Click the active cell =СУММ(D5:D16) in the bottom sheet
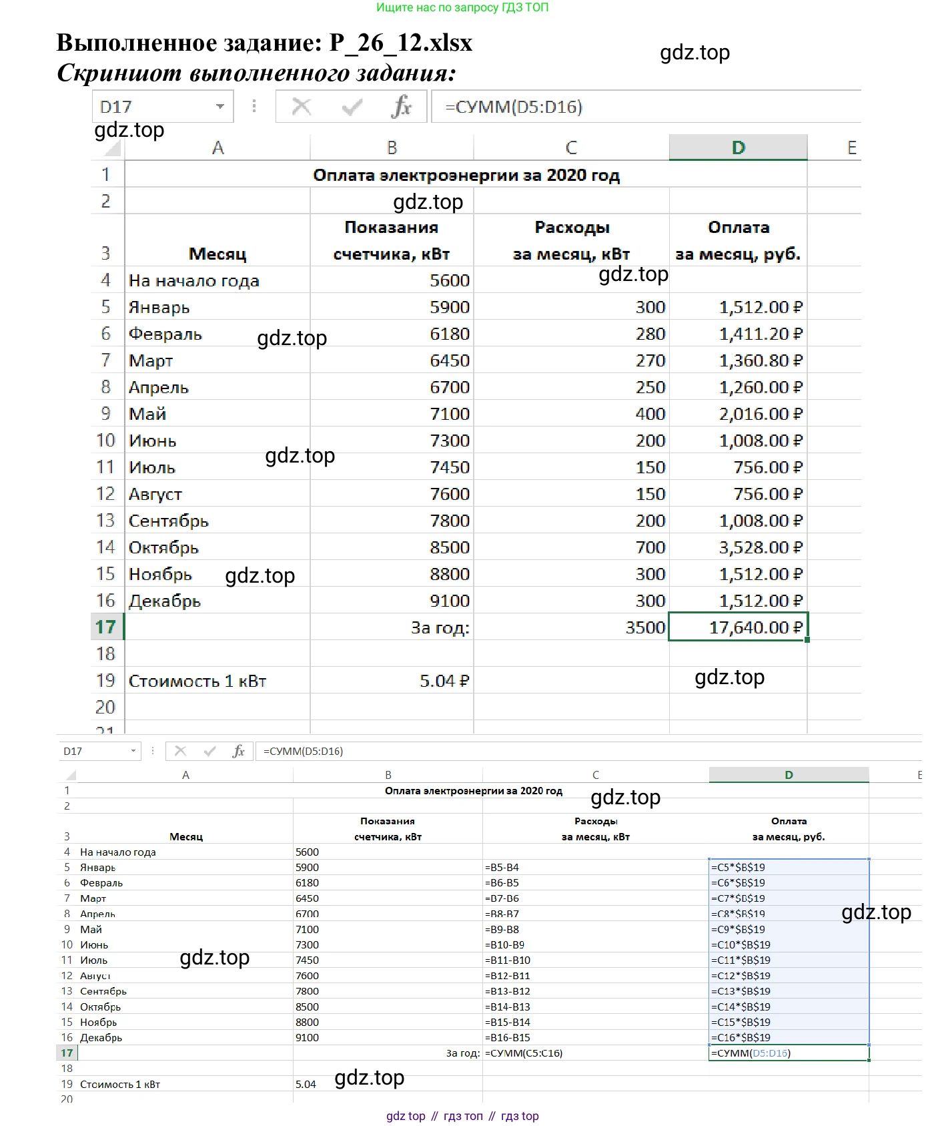 pos(789,1053)
